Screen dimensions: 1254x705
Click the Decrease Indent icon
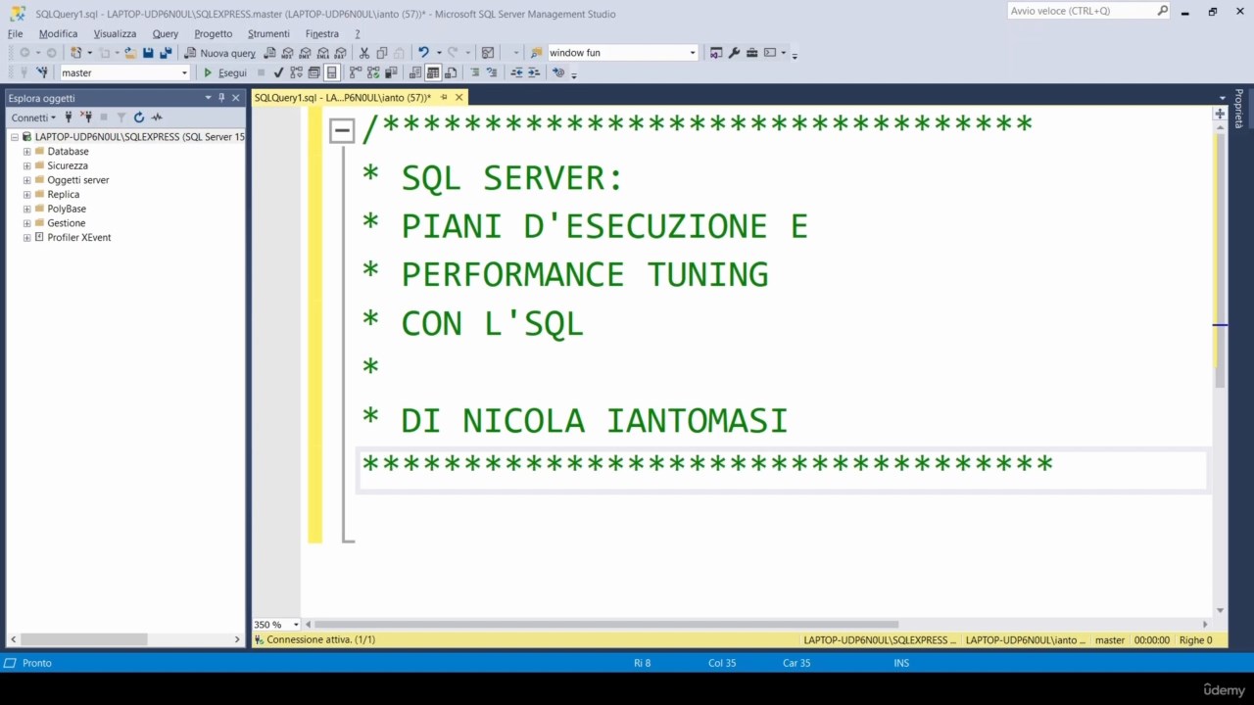516,72
